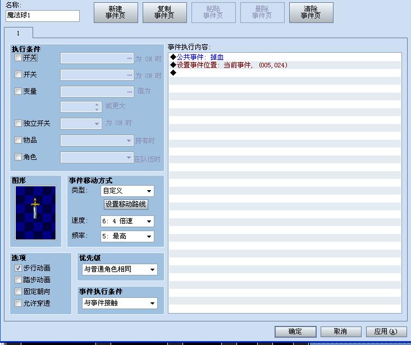Open the 速度 dropdown showing 4 倍速
This screenshot has width=411, height=345.
[127, 222]
